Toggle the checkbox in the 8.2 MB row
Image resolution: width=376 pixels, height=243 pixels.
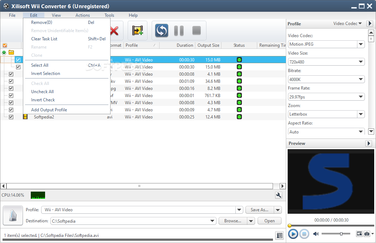point(11,88)
